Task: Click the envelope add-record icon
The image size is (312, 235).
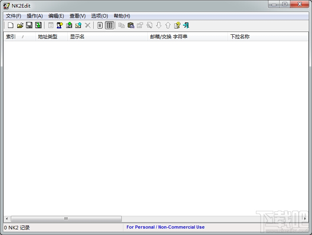Action: tap(78, 25)
